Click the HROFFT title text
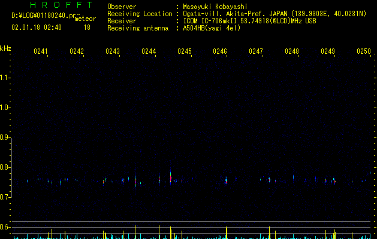This screenshot has height=239, width=377. (61, 5)
